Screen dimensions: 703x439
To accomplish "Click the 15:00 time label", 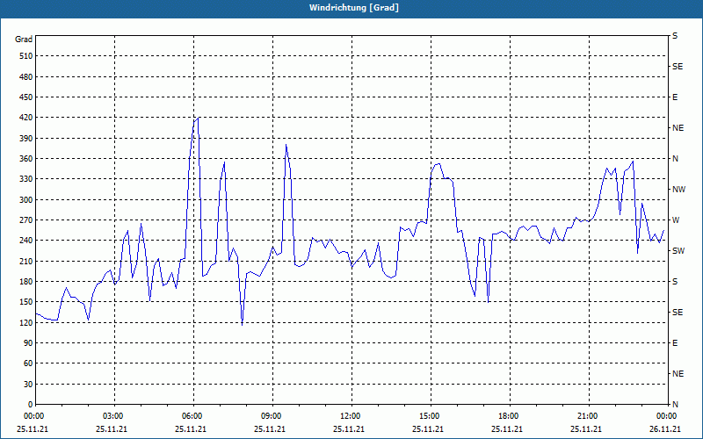I will point(430,416).
